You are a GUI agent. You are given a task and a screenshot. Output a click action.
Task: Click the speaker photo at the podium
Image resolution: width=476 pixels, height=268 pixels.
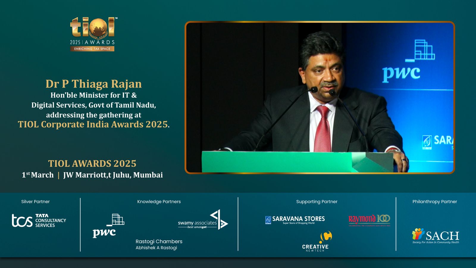320,97
